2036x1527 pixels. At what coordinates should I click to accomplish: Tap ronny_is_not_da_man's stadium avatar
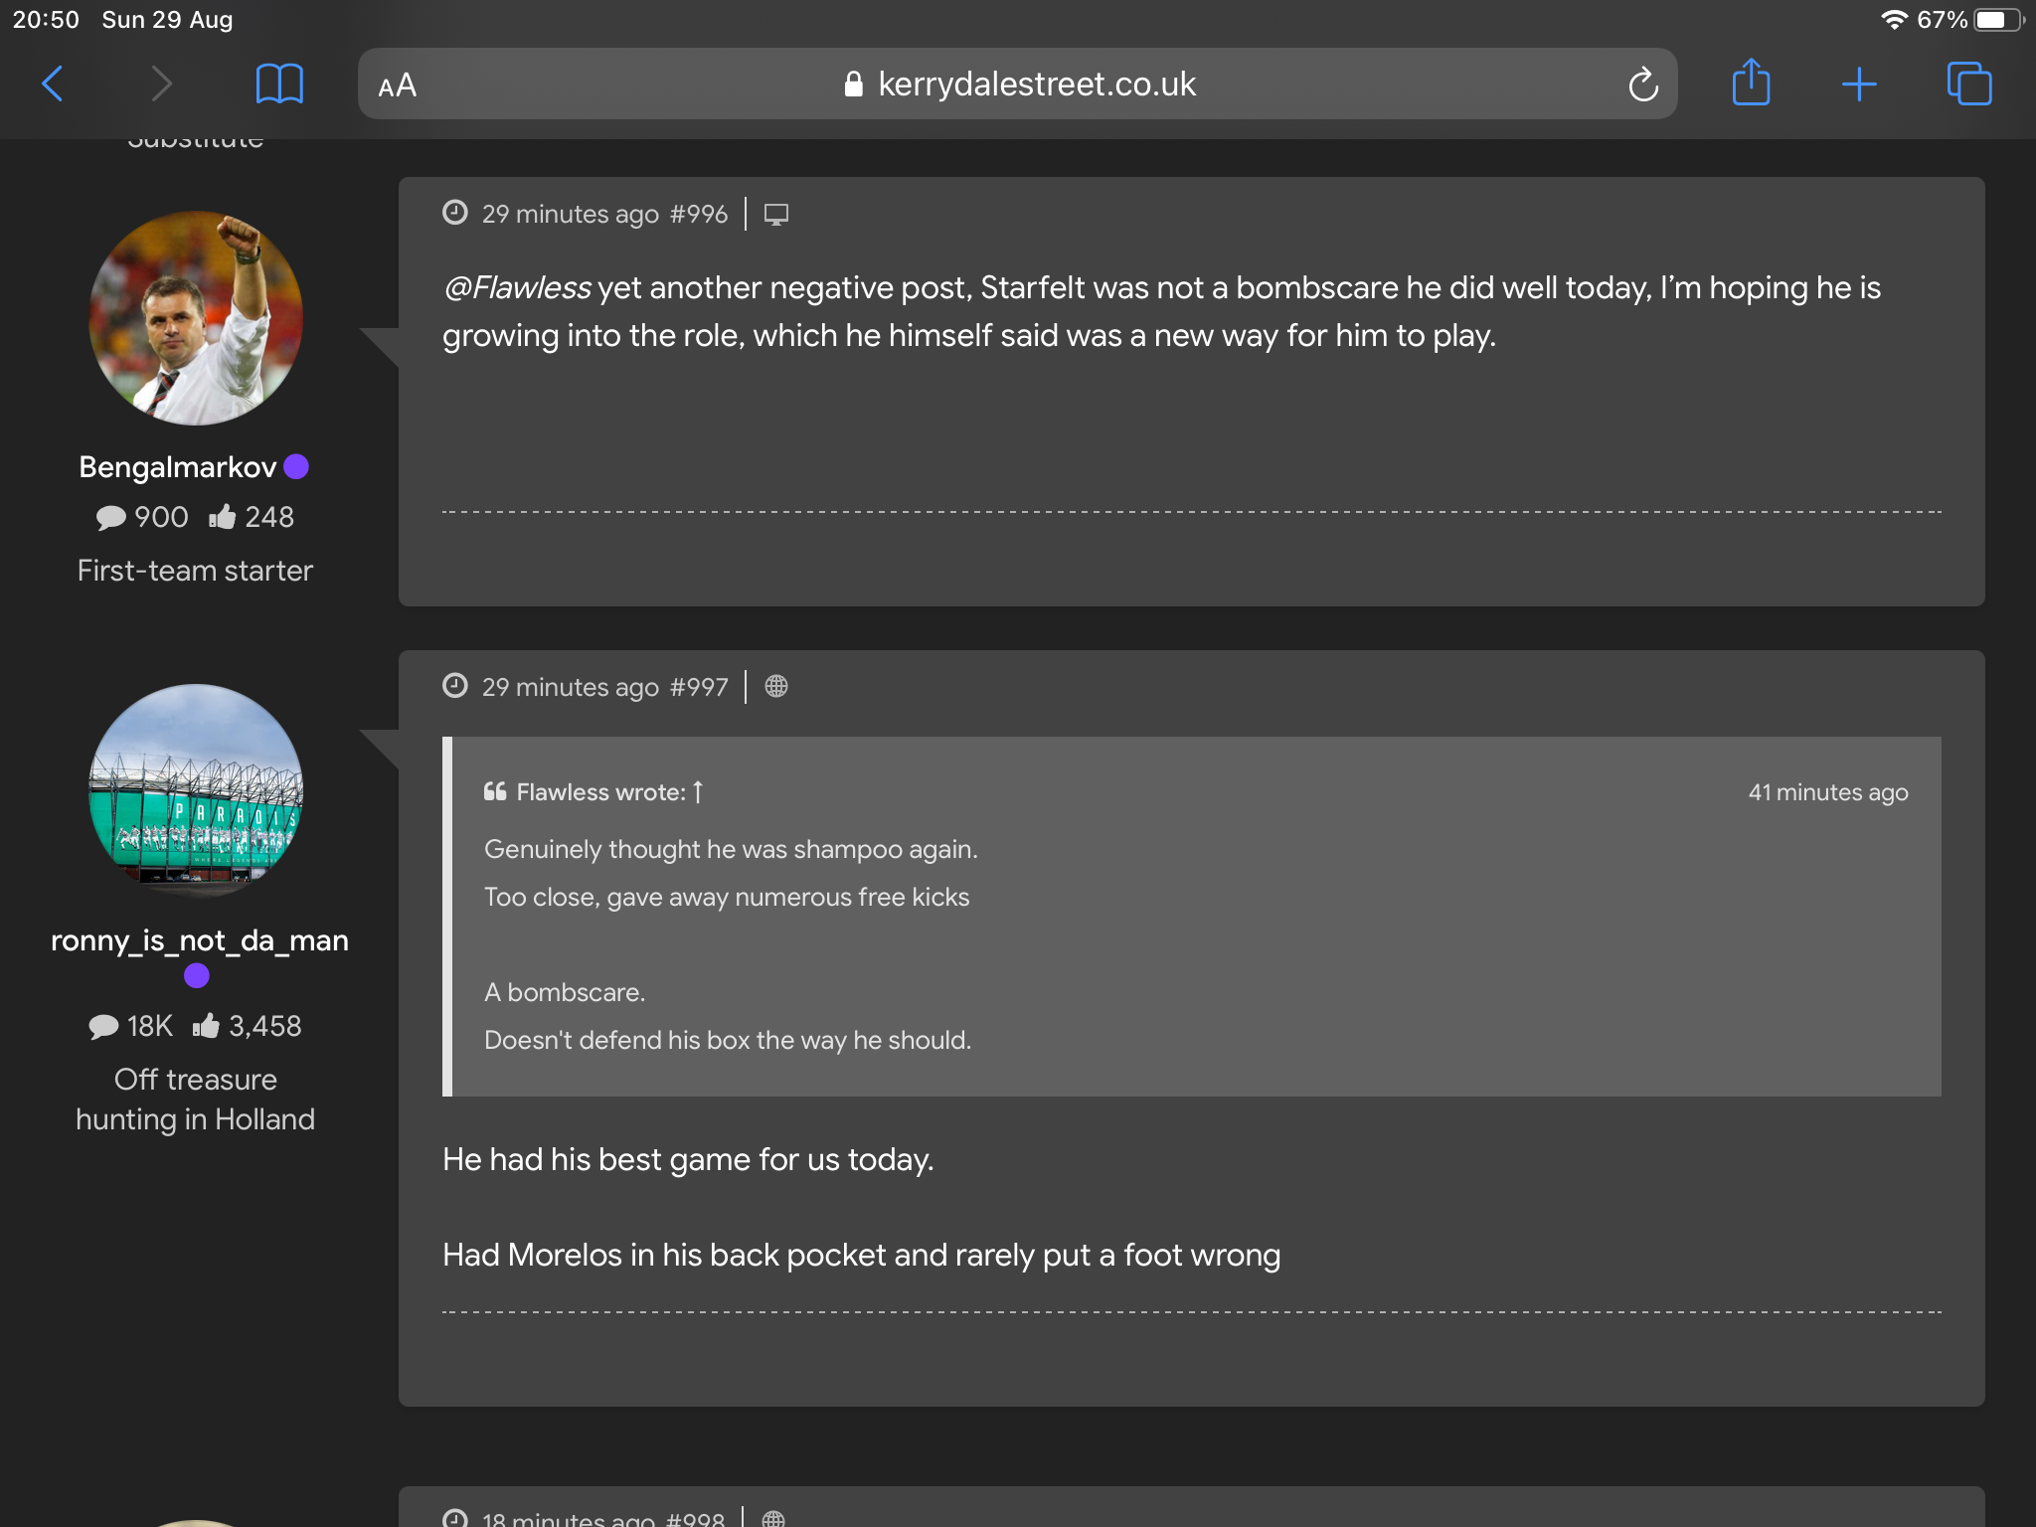tap(196, 790)
